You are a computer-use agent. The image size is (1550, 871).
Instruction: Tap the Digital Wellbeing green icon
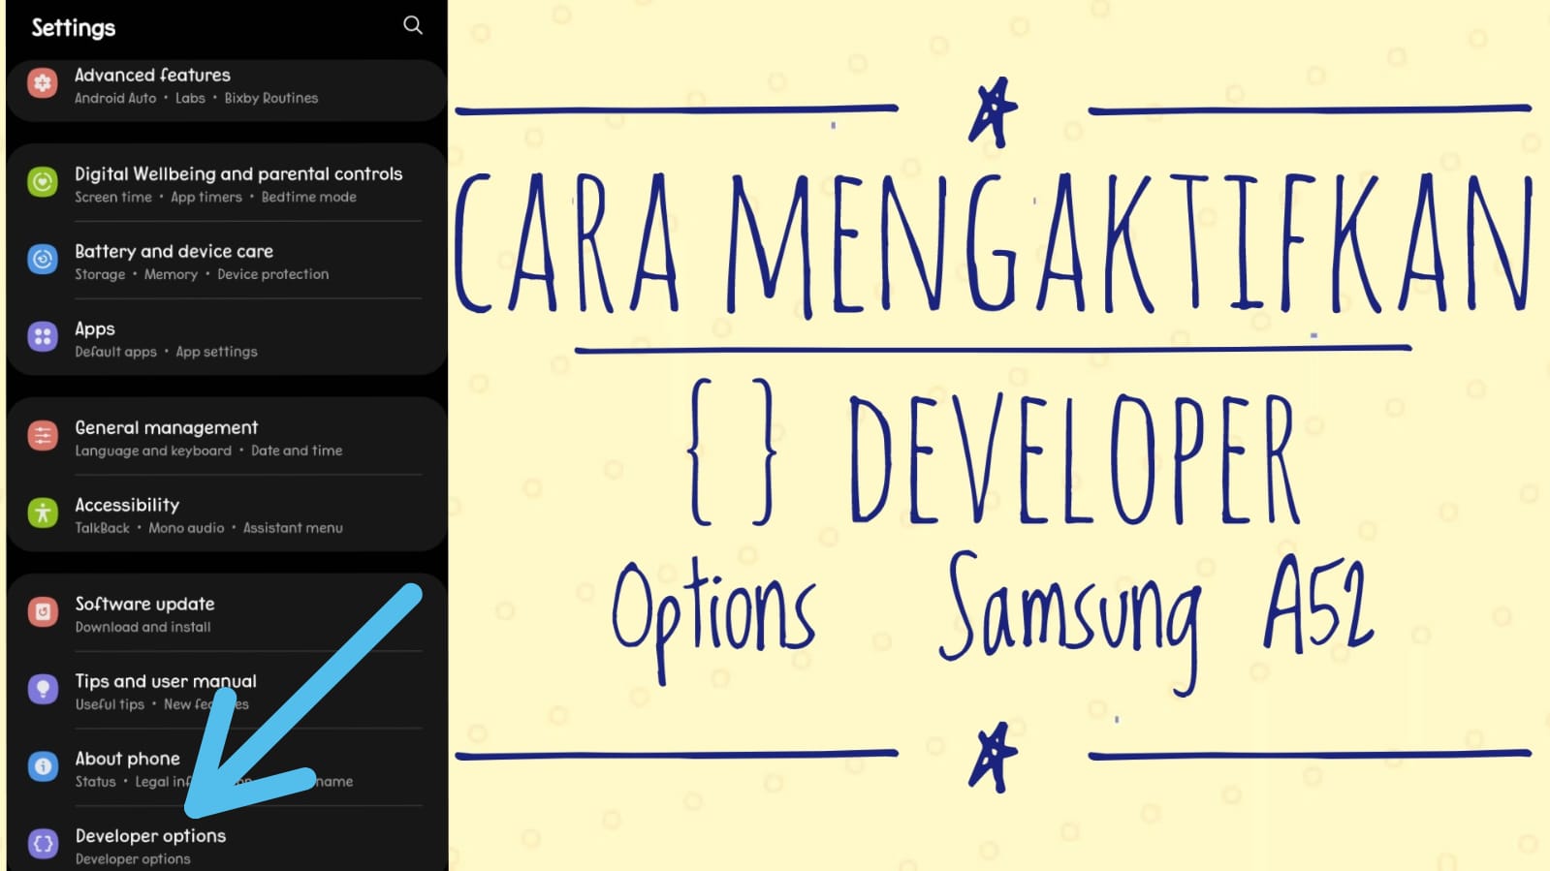[x=43, y=182]
